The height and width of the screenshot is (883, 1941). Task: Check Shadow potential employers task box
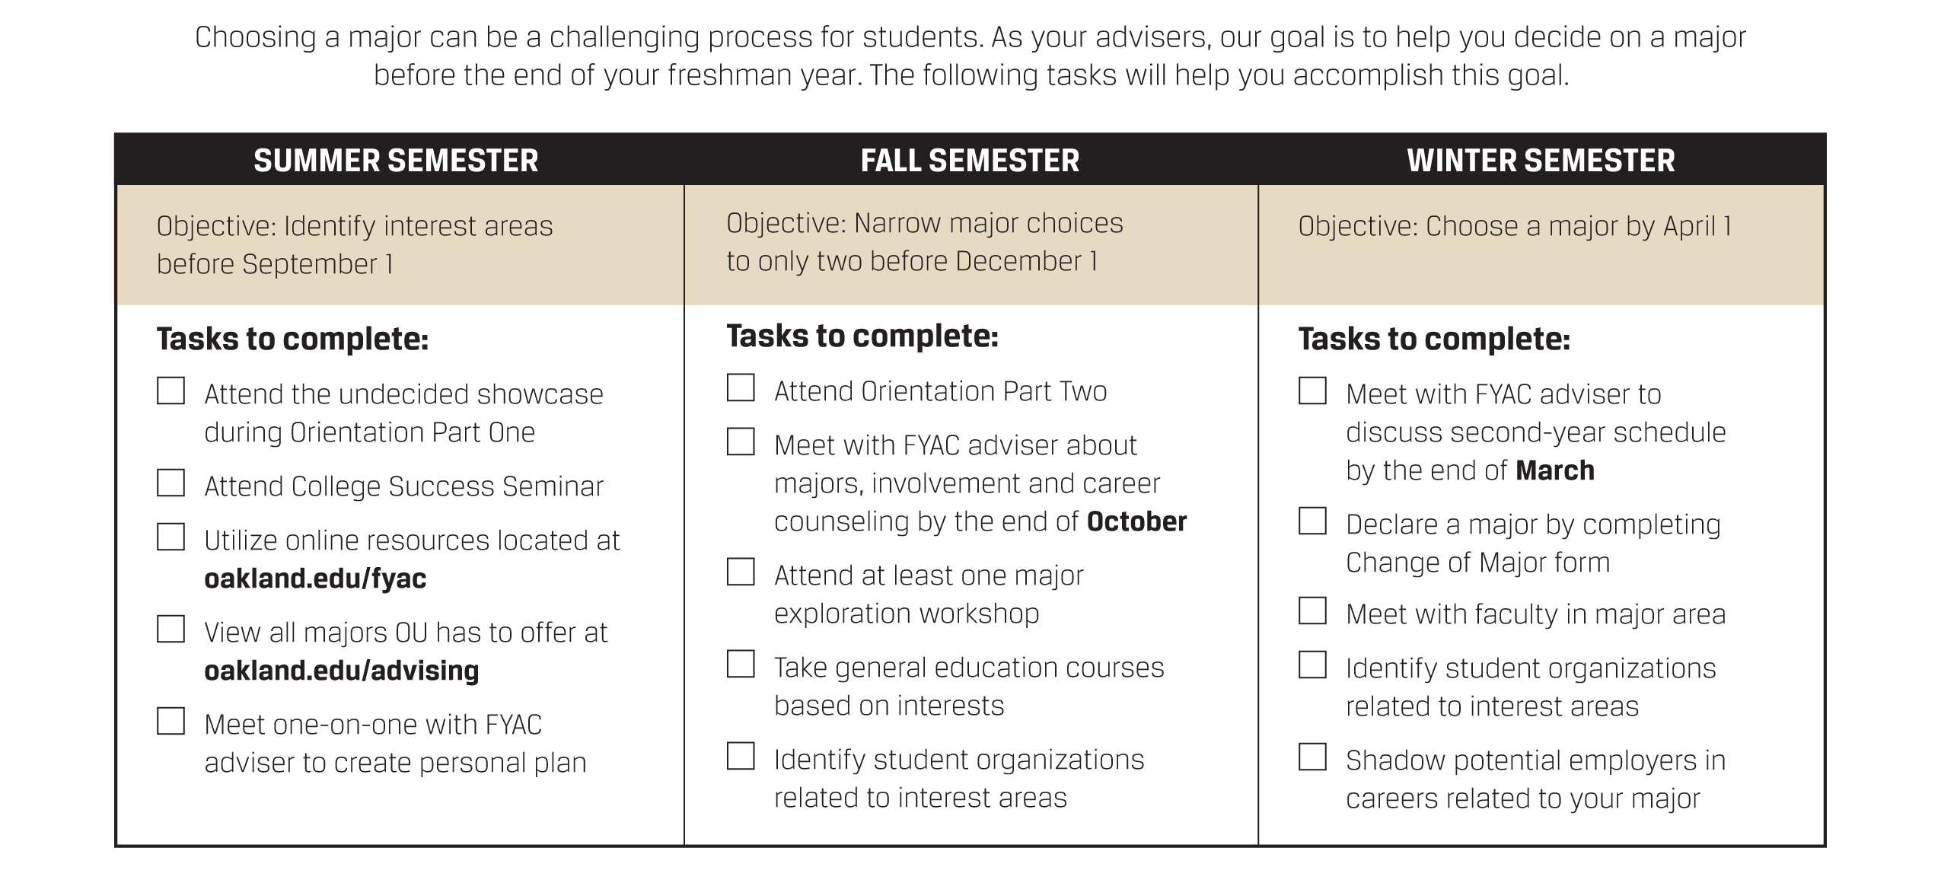(x=1312, y=757)
